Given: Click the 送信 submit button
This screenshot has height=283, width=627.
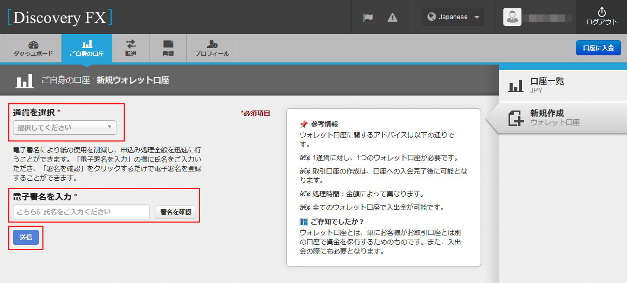Looking at the screenshot, I should point(26,238).
